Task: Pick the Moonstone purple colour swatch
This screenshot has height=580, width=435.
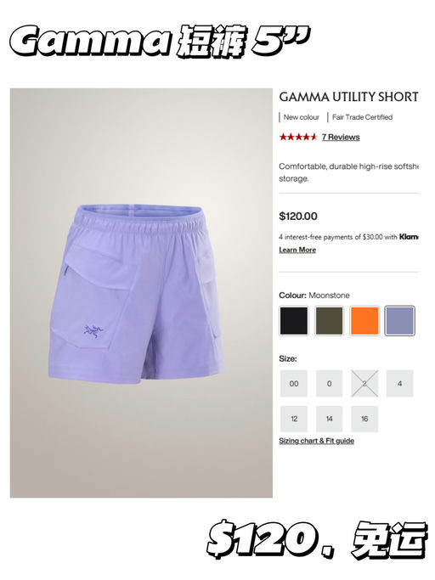Action: pyautogui.click(x=400, y=320)
